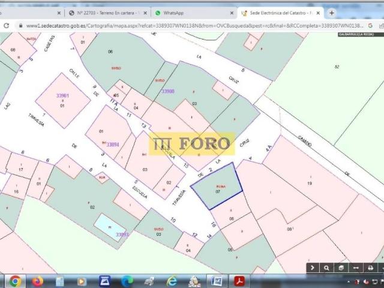Screen dimensions: 384x288
Task: Show hidden system tray icons arrow
Action: pos(348,283)
